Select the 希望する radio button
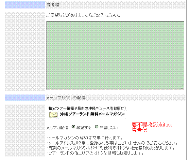This screenshot has width=189, height=160. tap(73, 127)
